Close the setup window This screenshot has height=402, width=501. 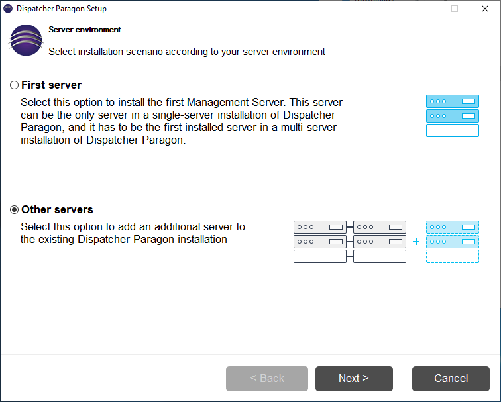pos(484,9)
